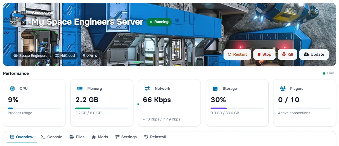Viewport: 339px width, 146px height.
Task: Click the Game server label
Action: pyautogui.click(x=43, y=13)
